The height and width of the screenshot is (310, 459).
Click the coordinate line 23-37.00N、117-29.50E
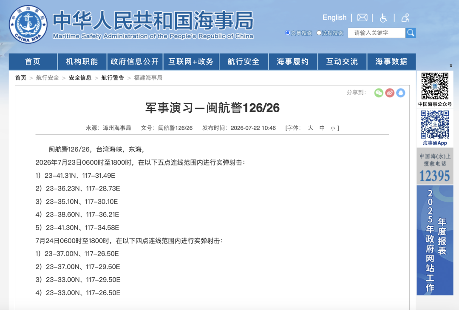coord(83,267)
